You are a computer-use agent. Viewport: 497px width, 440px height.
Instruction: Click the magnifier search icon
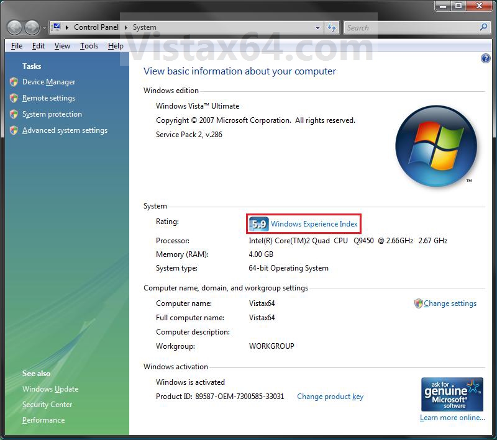484,27
